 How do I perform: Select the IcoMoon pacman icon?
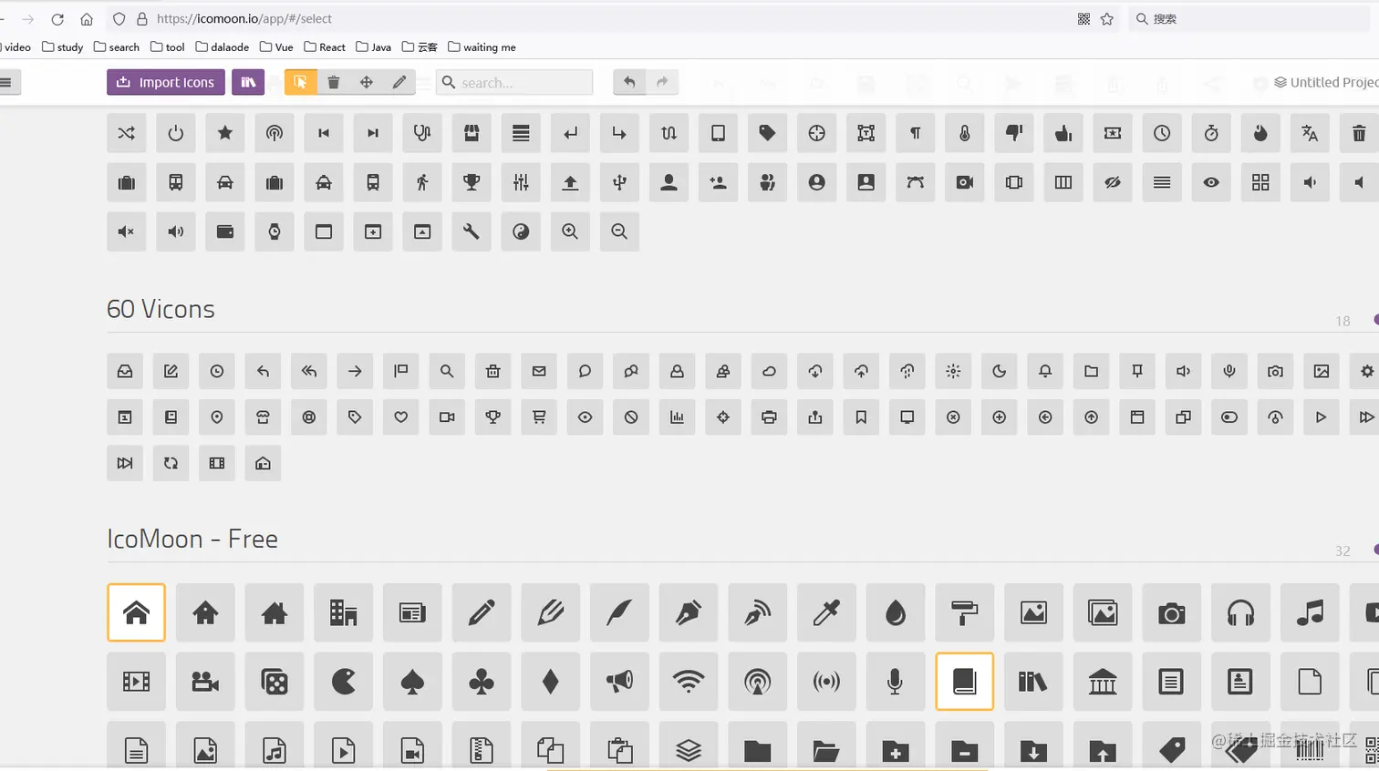click(x=343, y=681)
